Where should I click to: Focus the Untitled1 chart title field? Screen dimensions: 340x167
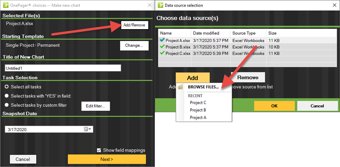coord(63,68)
